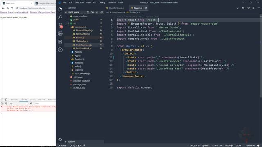This screenshot has height=147, width=262.
Task: Click the open changes icon in editor toolbar
Action: 238,8
